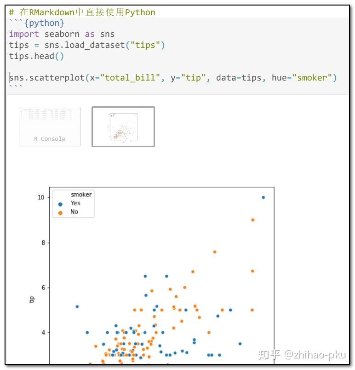Select the comment line about RMarkdown and Python
The width and height of the screenshot is (355, 370).
point(80,12)
